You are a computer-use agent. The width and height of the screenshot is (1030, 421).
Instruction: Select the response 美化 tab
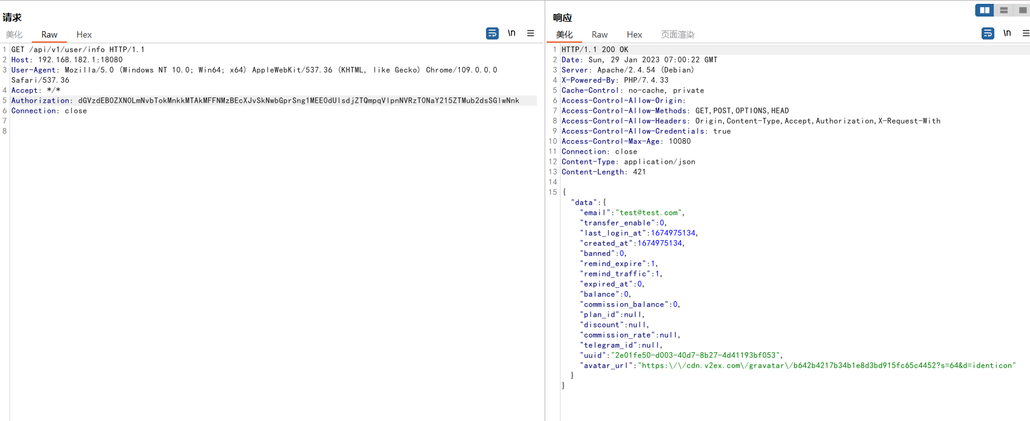click(564, 34)
